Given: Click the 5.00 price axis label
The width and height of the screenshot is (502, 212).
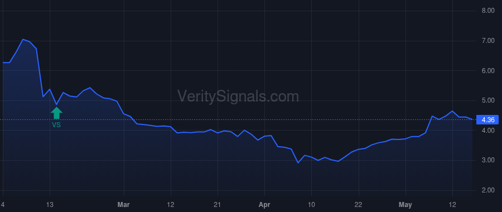Looking at the screenshot, I should (x=488, y=100).
